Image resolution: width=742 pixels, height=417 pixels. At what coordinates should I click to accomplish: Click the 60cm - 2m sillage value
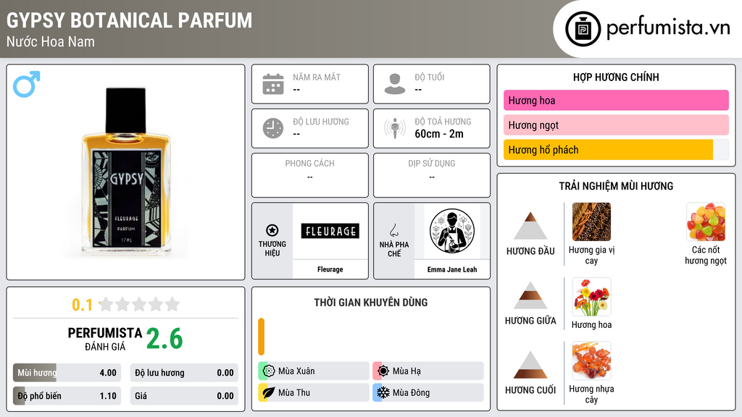point(439,134)
